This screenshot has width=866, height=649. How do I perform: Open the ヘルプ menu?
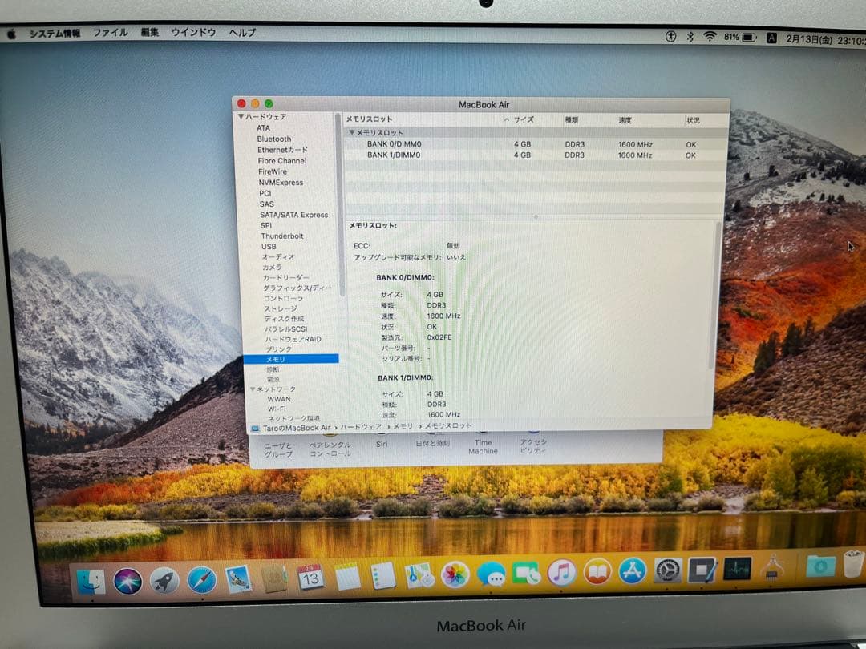[x=242, y=33]
